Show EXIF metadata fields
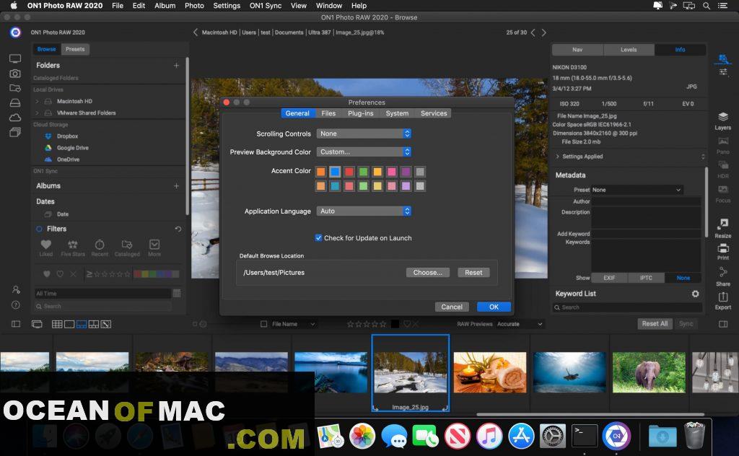 tap(609, 278)
